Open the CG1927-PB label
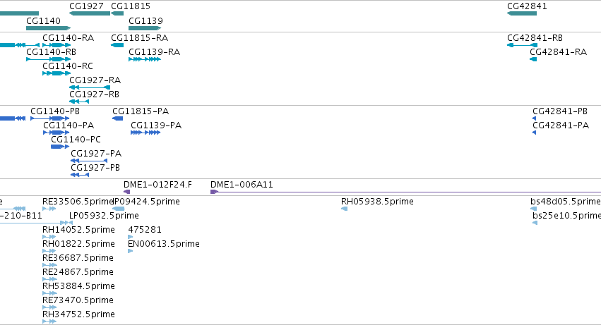The image size is (601, 325). [95, 168]
